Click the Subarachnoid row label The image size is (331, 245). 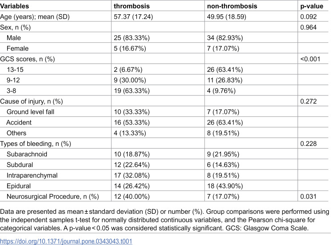[27, 154]
